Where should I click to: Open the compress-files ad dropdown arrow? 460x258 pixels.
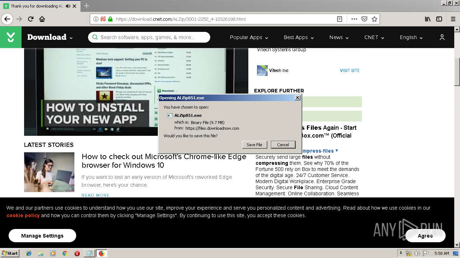pyautogui.click(x=337, y=150)
